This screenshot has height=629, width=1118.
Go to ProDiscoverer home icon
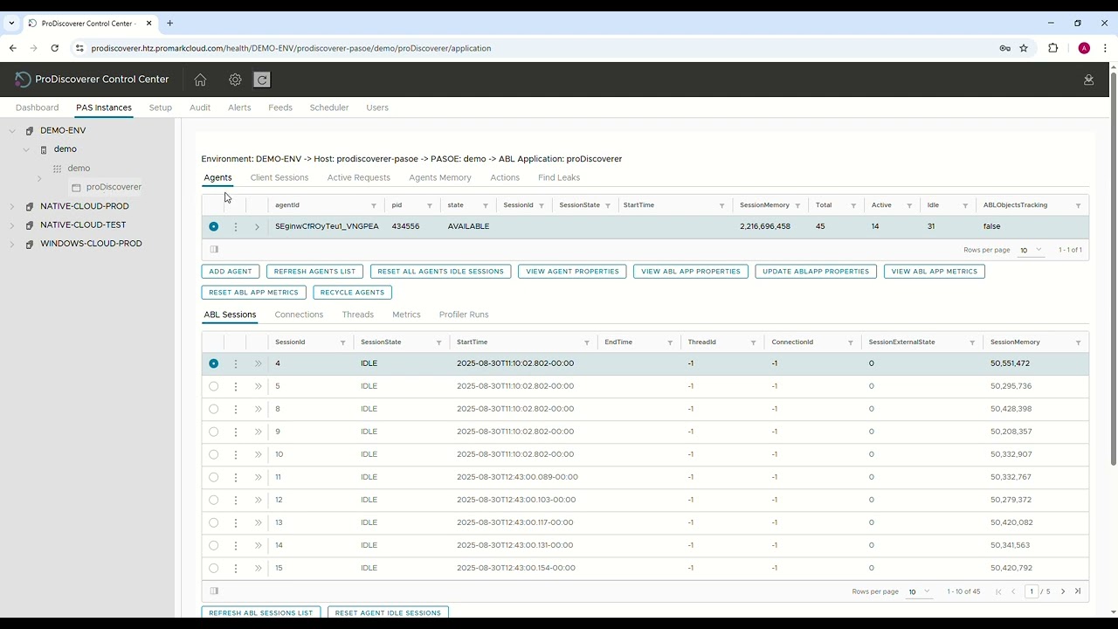point(200,79)
